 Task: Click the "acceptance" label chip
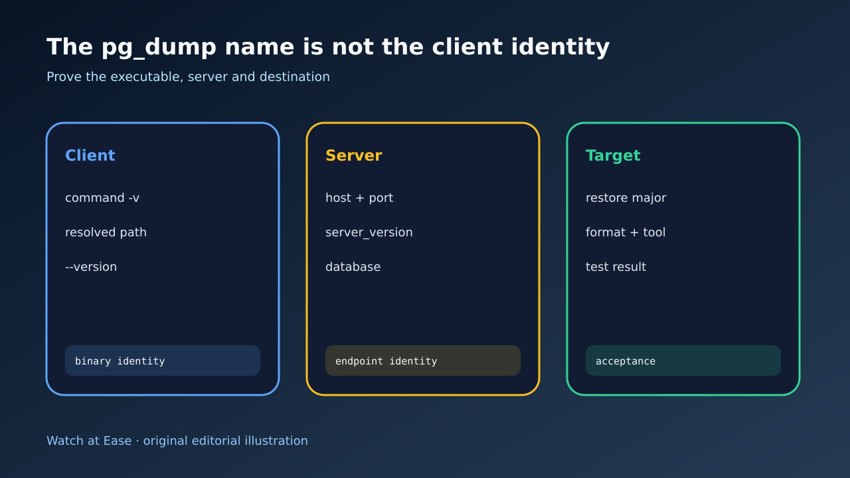(683, 360)
